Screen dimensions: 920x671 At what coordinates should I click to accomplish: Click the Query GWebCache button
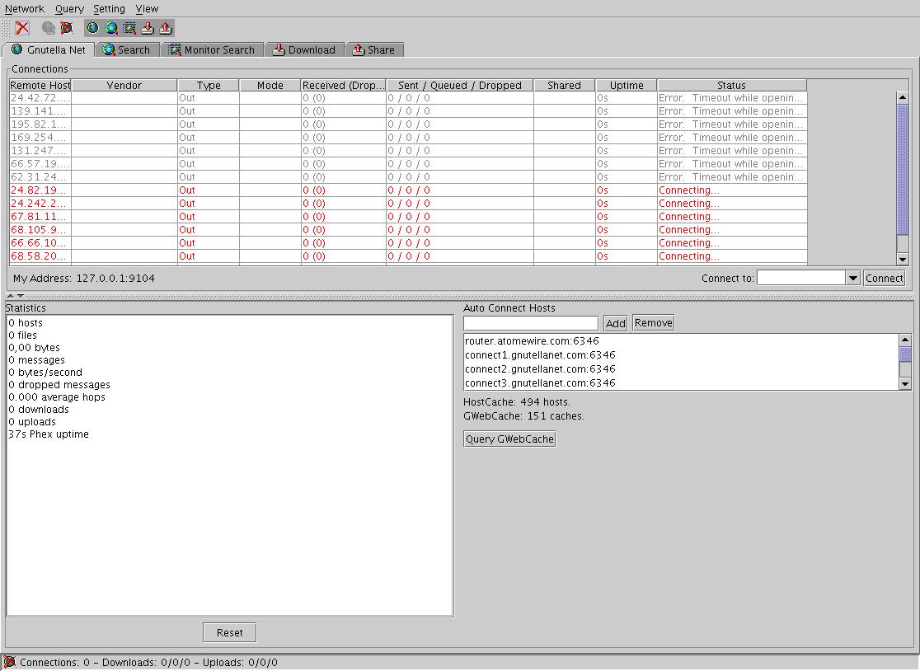[x=509, y=439]
